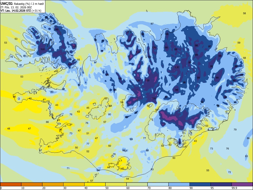Click the '71' humidity value on the map
The image size is (253, 190).
[68, 168]
